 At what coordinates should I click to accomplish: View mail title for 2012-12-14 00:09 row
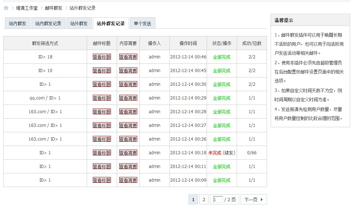pyautogui.click(x=102, y=180)
